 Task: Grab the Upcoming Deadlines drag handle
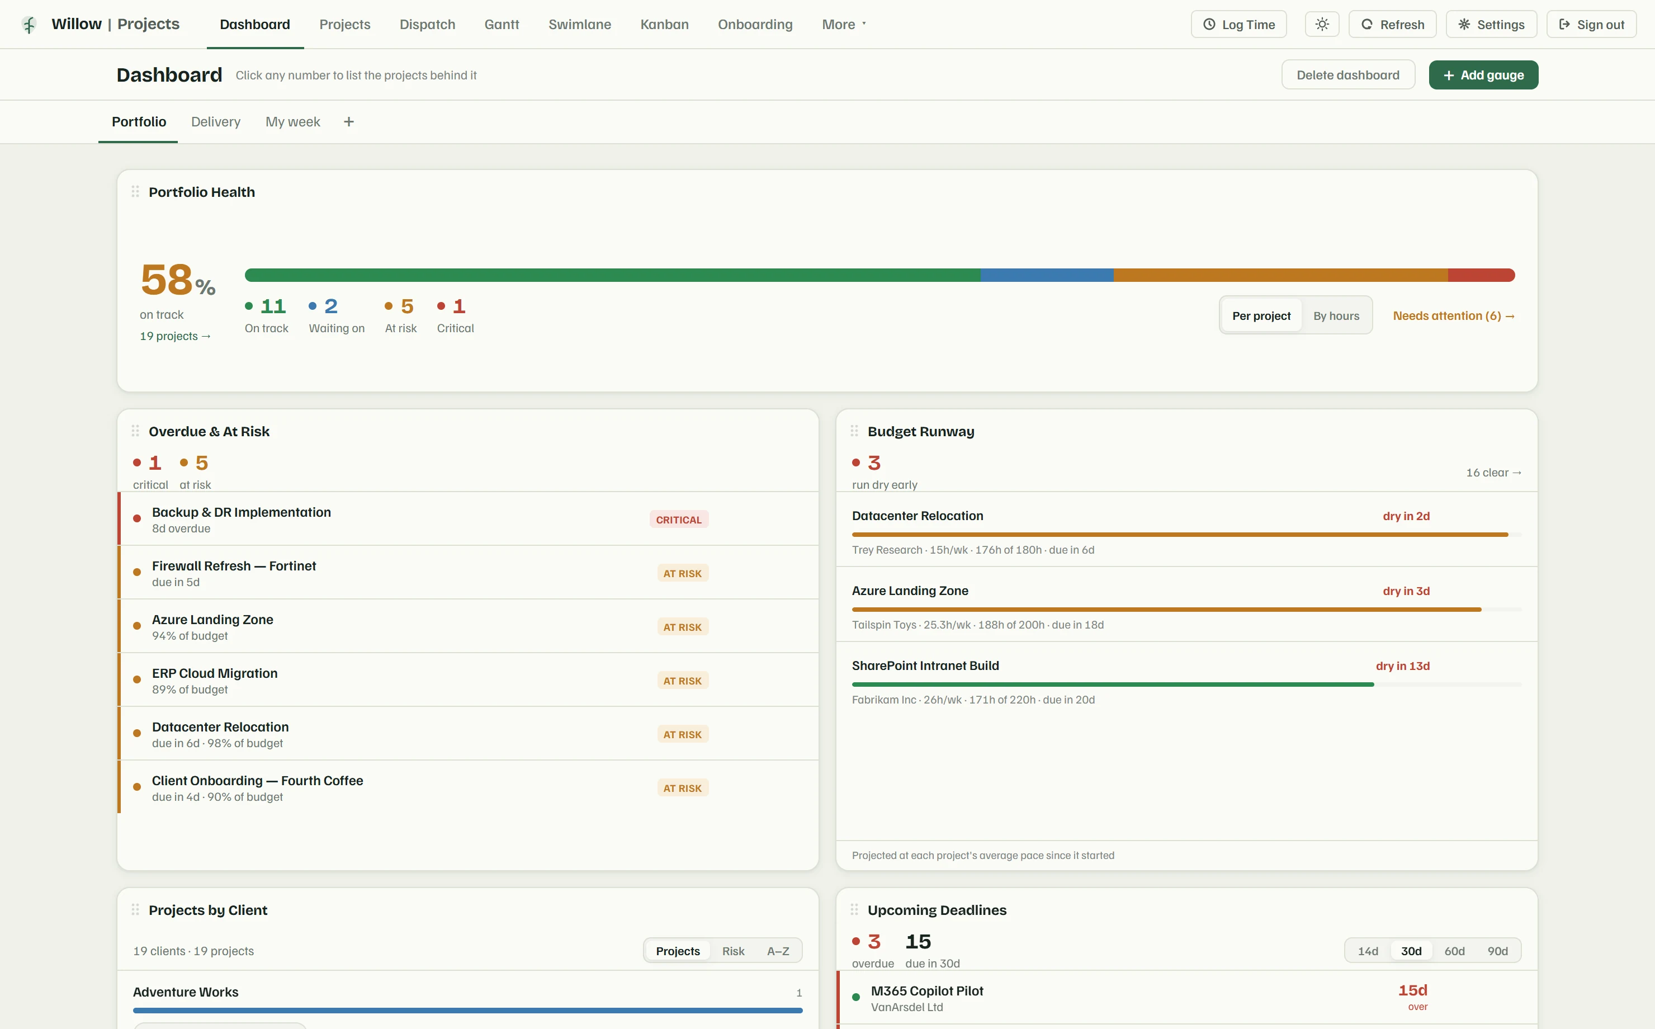[x=854, y=909]
